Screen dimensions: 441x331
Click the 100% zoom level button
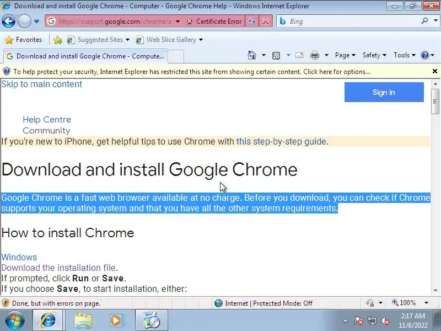tap(404, 303)
